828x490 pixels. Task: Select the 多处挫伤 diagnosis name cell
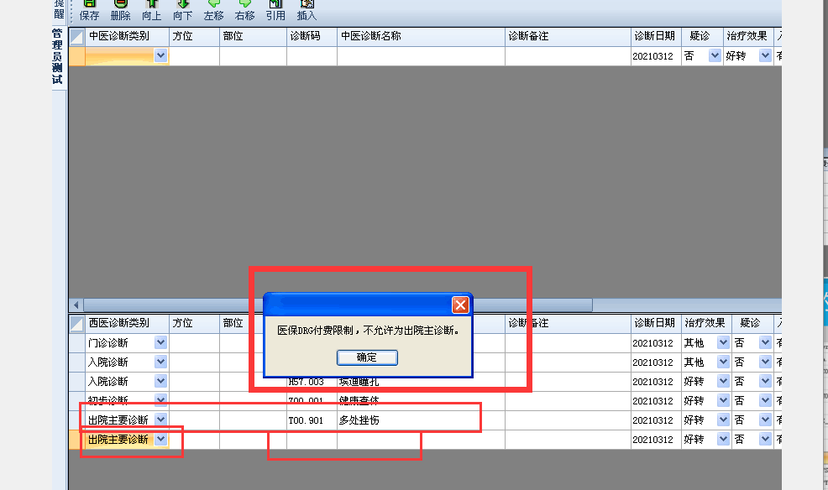tap(421, 420)
